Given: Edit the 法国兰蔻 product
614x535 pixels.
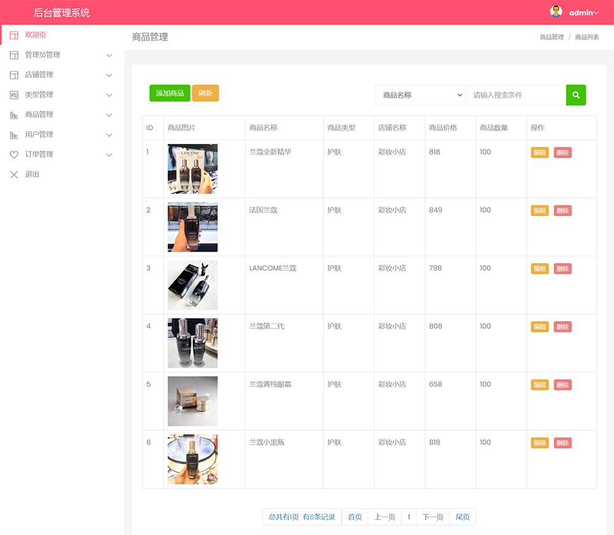Looking at the screenshot, I should point(540,210).
